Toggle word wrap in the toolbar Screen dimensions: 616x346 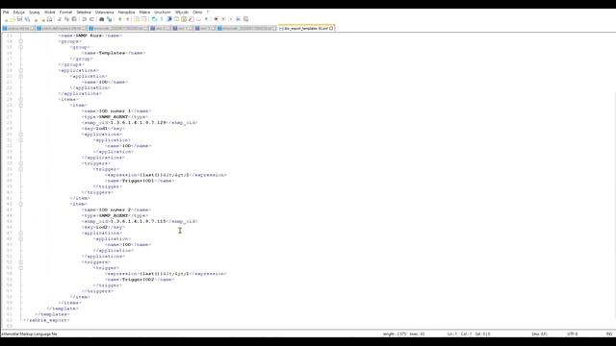click(x=154, y=19)
